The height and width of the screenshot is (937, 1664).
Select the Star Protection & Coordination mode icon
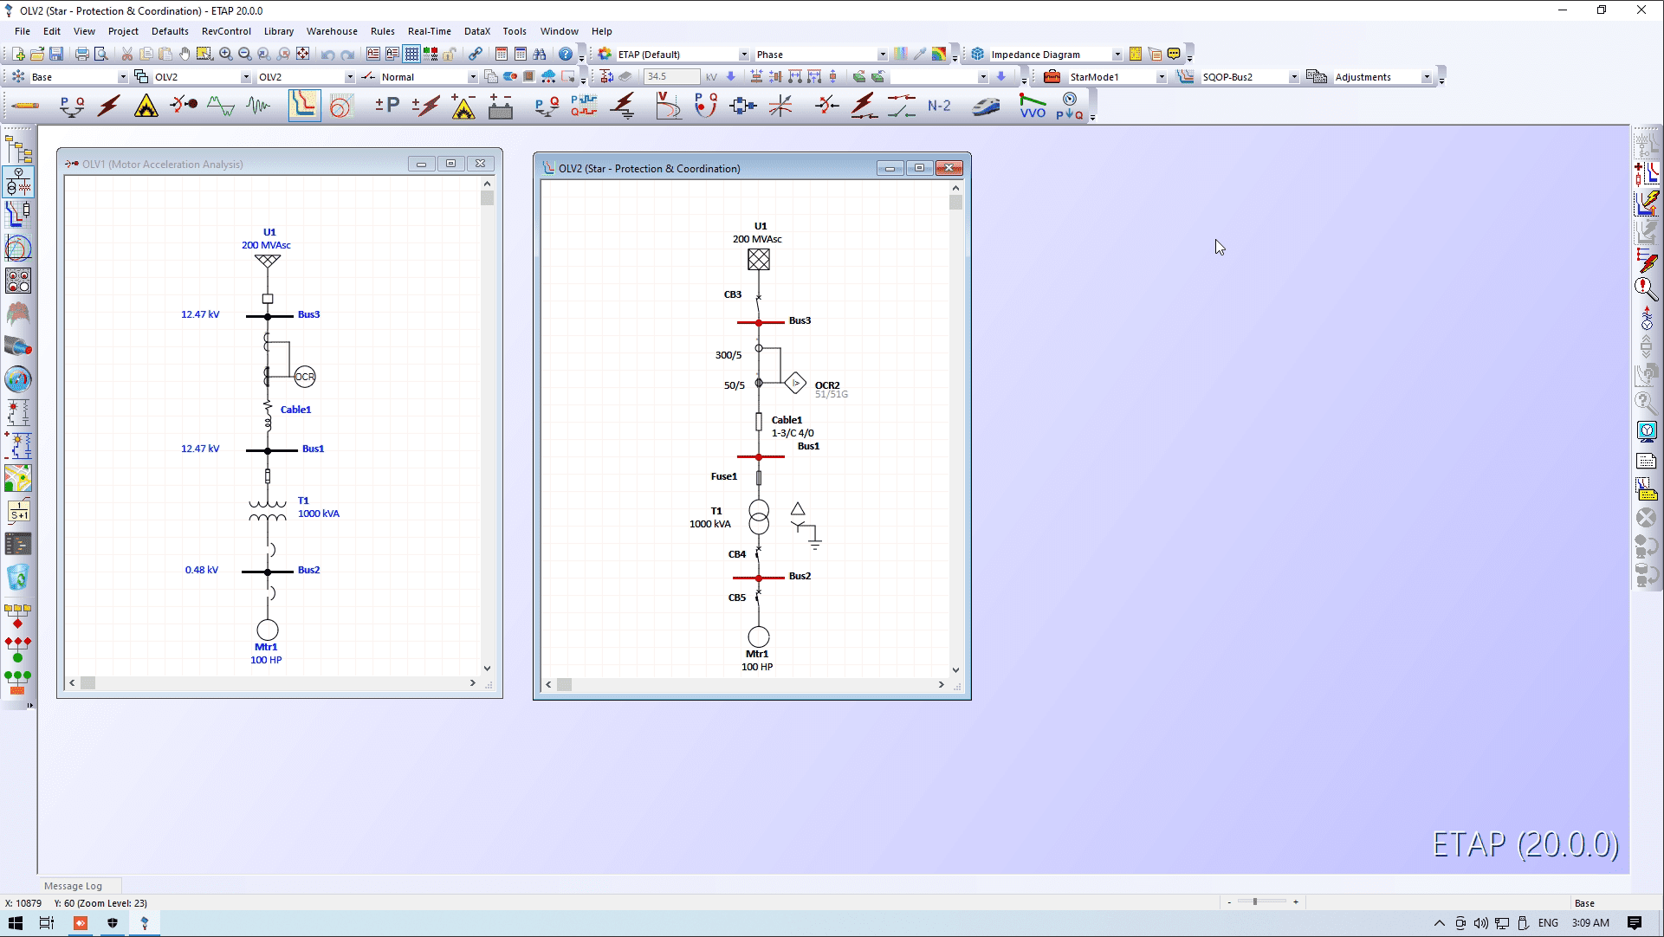(x=304, y=106)
